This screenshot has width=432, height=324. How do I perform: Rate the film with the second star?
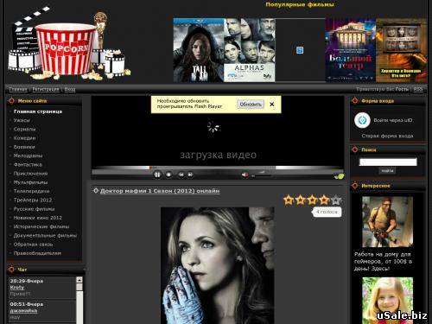click(x=300, y=200)
